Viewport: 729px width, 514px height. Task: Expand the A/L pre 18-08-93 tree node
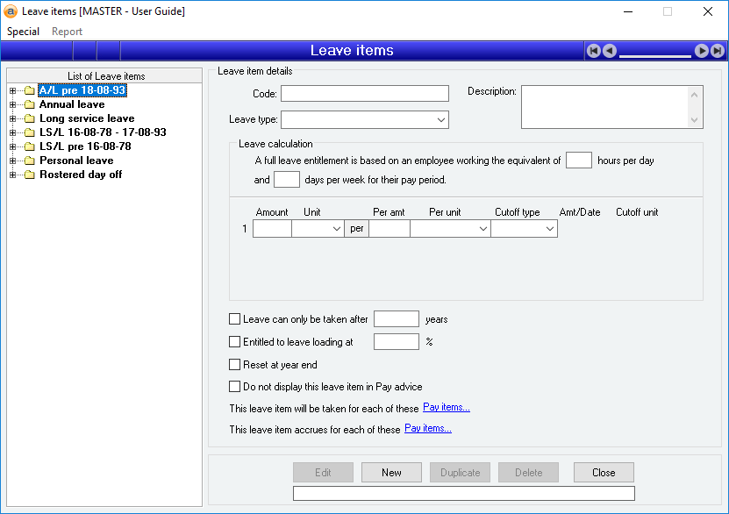(x=12, y=90)
